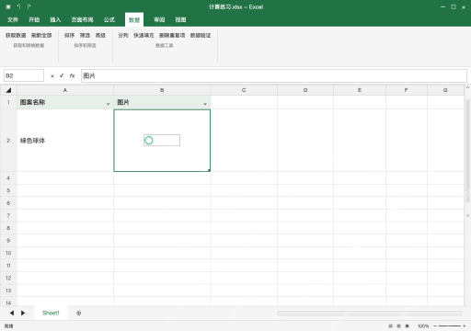Image resolution: width=471 pixels, height=331 pixels.
Task: Open the 视图 ribbon tab
Action: (180, 20)
